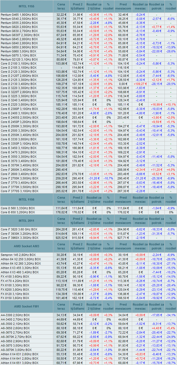Select A8-3870K 3,0GHz BOX
This screenshot has height=365, width=177.
pos(16,350)
